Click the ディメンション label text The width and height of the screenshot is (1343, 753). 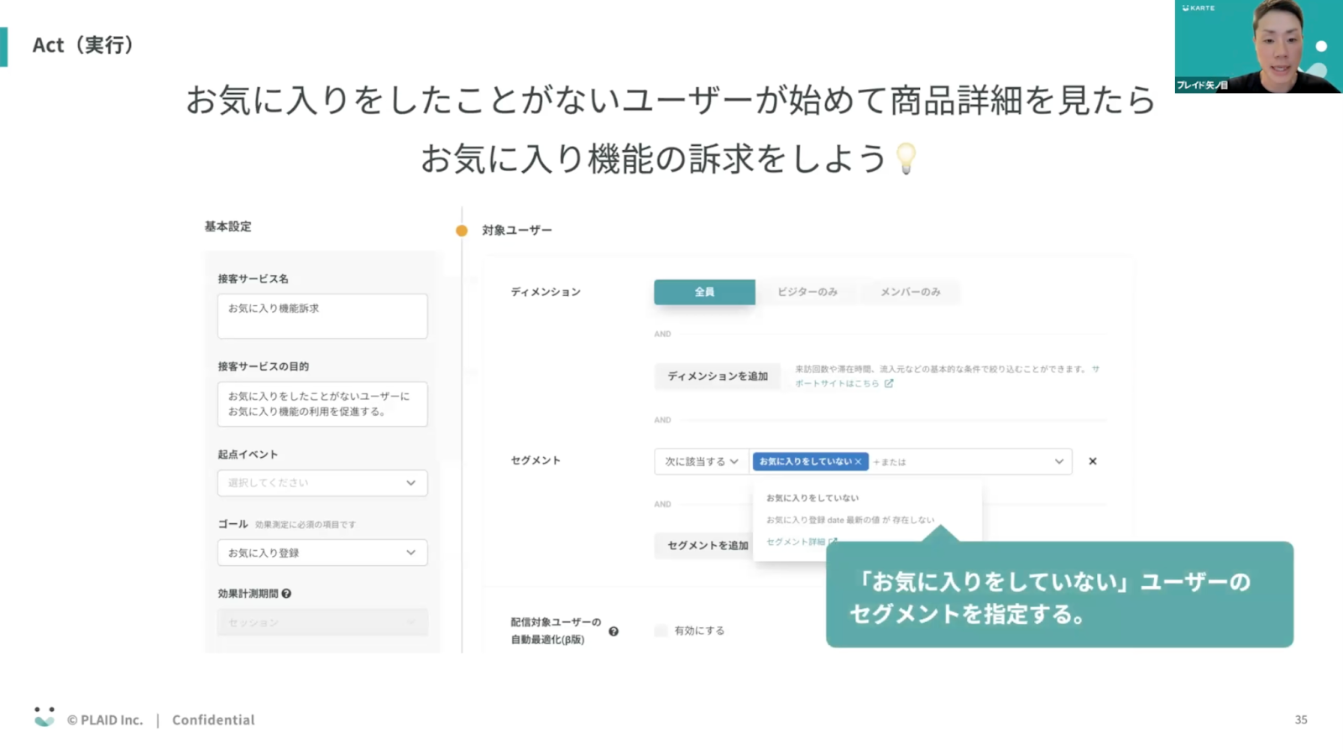click(546, 292)
